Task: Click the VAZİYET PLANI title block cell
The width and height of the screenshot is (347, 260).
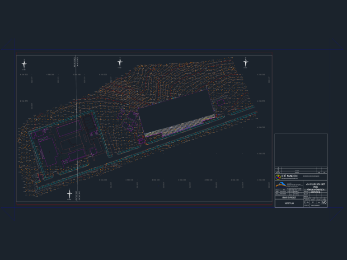Action: [x=289, y=203]
